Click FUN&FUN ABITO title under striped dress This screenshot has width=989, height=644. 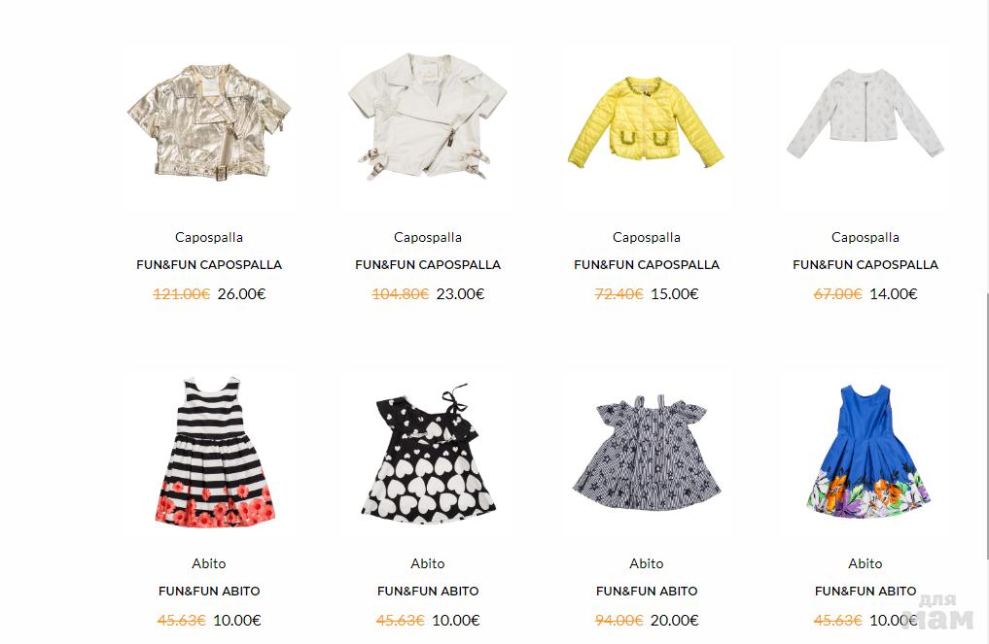click(x=209, y=592)
